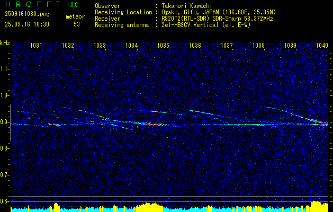This screenshot has height=212, width=333.
Task: Click the slanted meteor echo trace below 1036
Action: pos(201,112)
